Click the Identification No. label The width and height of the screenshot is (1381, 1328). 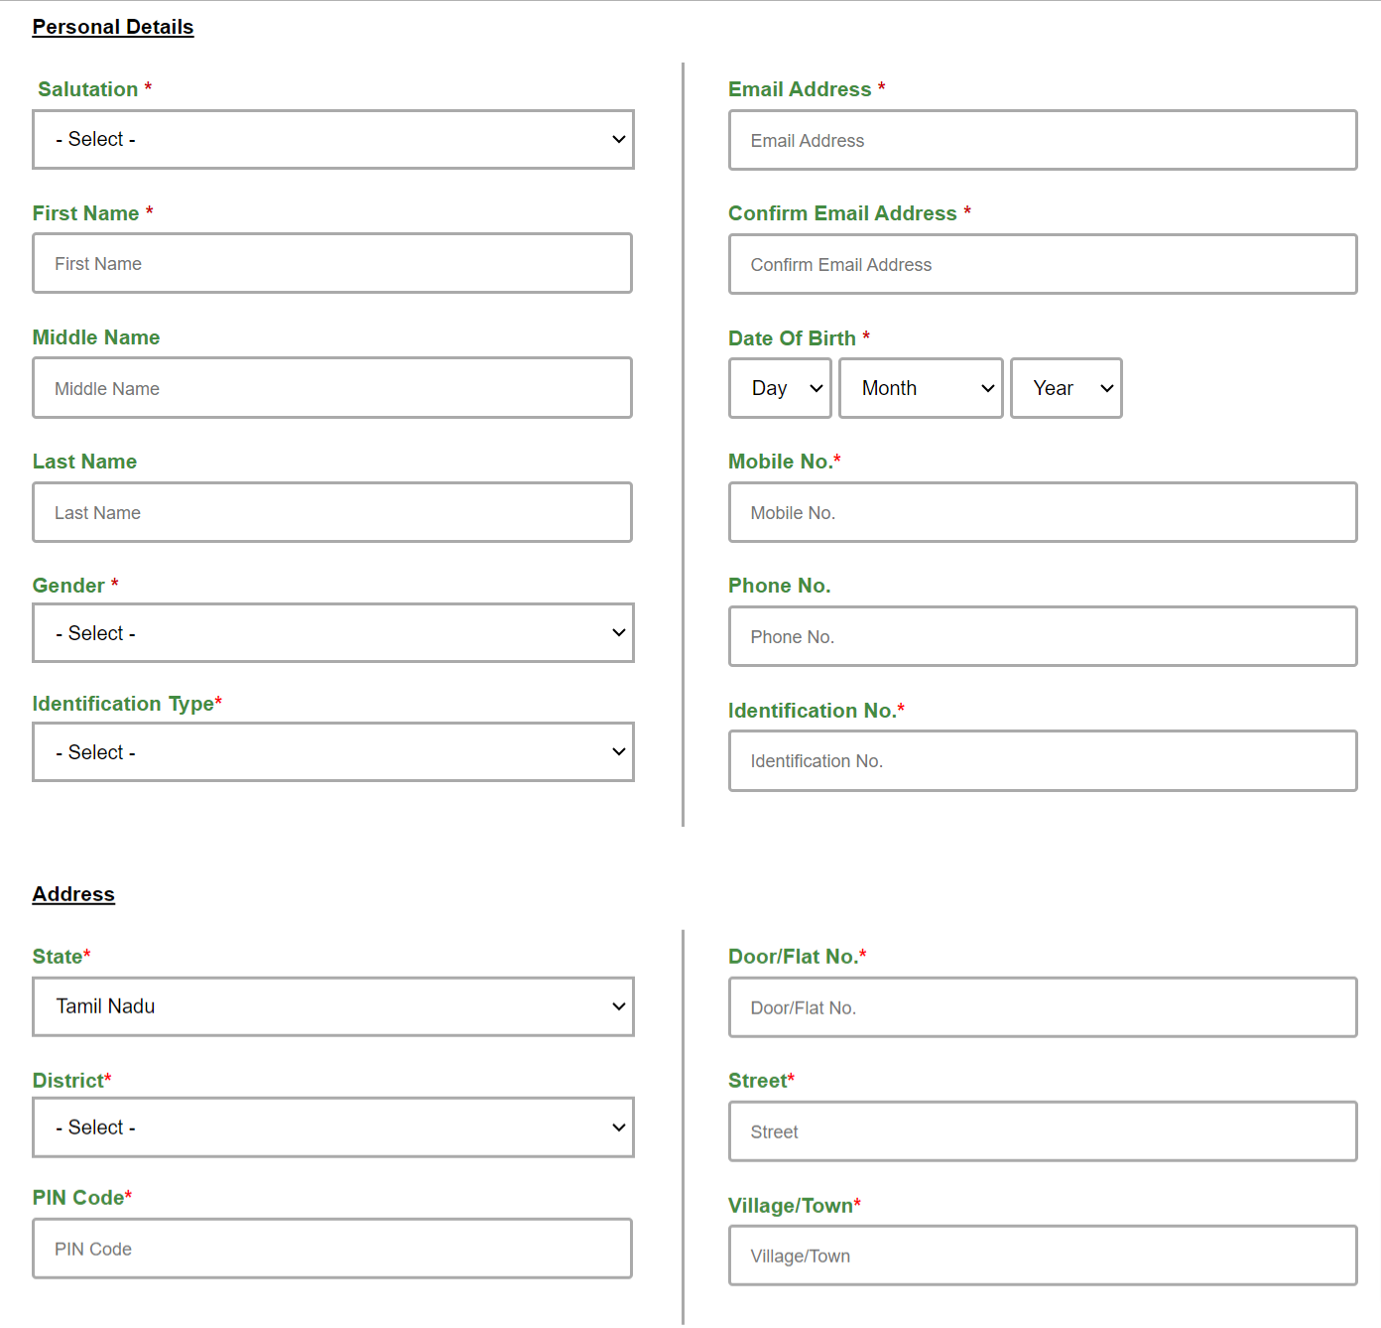tap(813, 711)
